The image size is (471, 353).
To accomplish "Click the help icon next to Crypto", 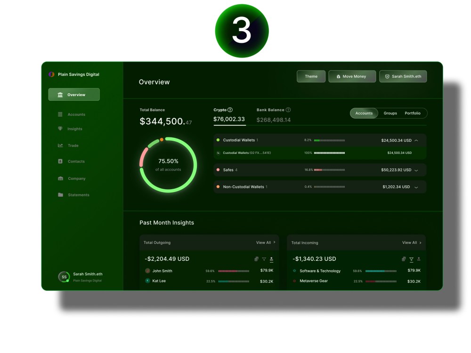I will [230, 110].
